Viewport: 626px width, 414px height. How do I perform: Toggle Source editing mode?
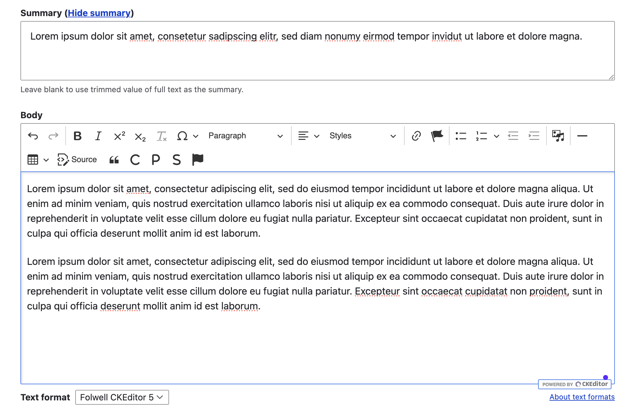77,160
